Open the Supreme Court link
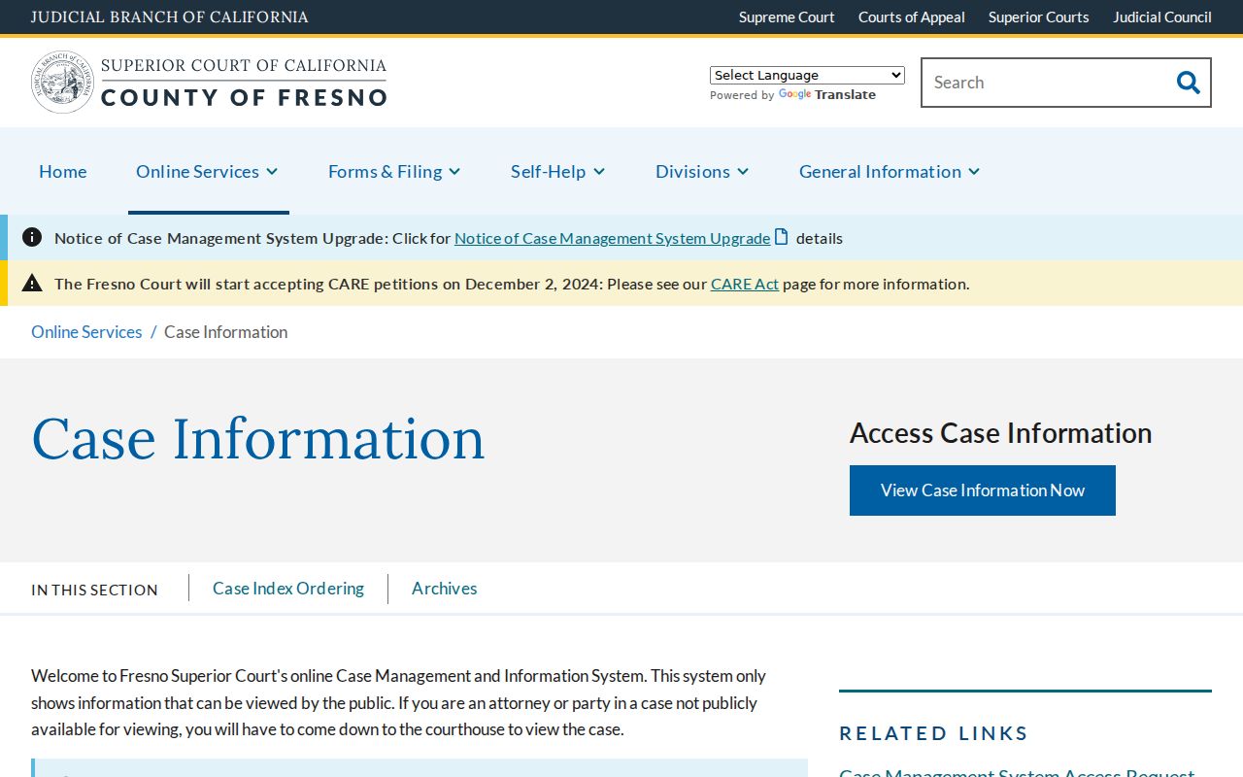 [x=787, y=17]
